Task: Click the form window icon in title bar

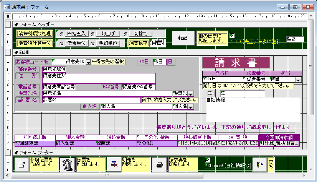Action: [7, 7]
